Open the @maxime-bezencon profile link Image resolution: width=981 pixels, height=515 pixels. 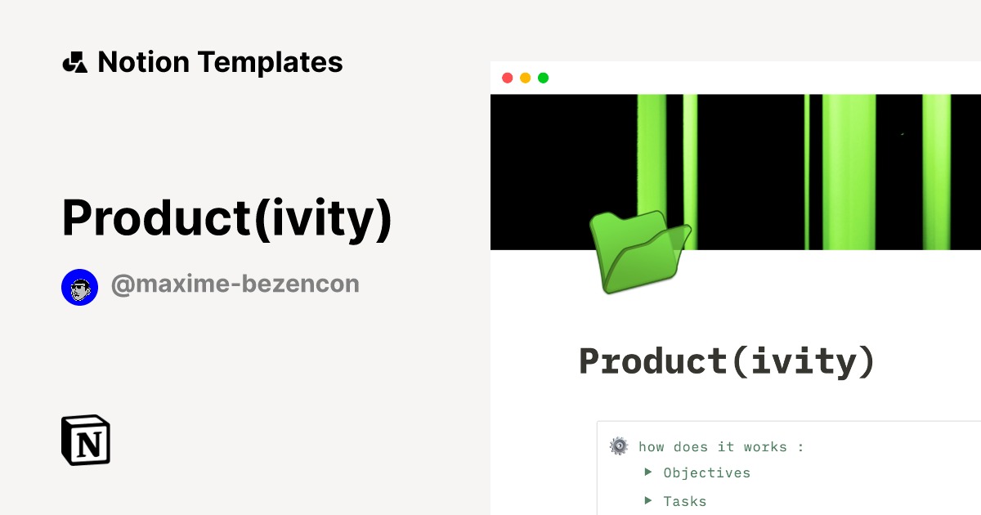[235, 284]
